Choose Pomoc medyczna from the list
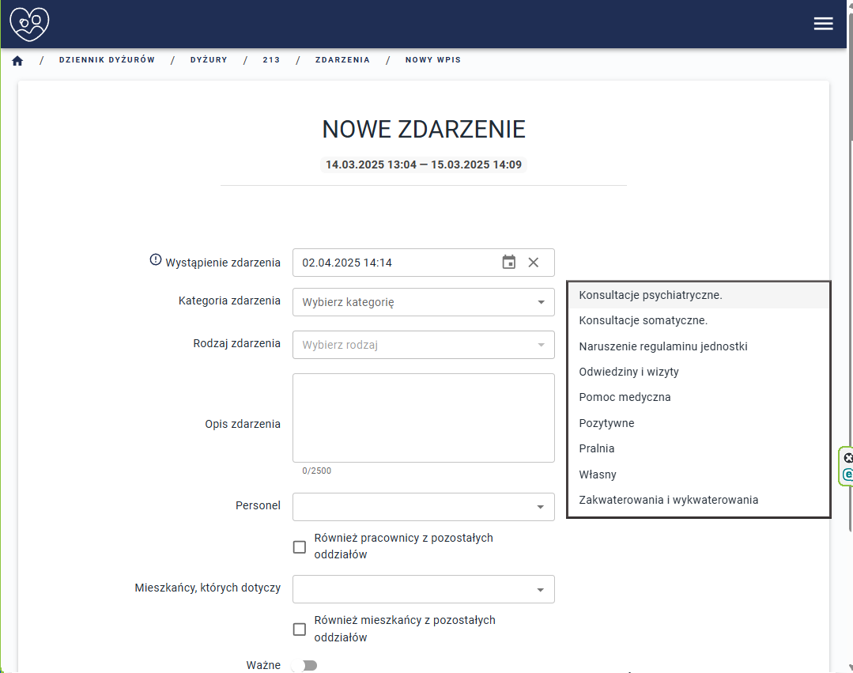Screen dimensions: 853x673 point(625,397)
